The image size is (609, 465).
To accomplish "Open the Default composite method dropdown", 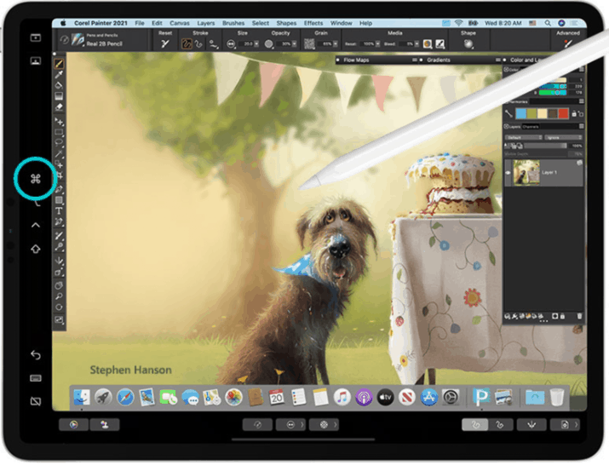I will [524, 137].
